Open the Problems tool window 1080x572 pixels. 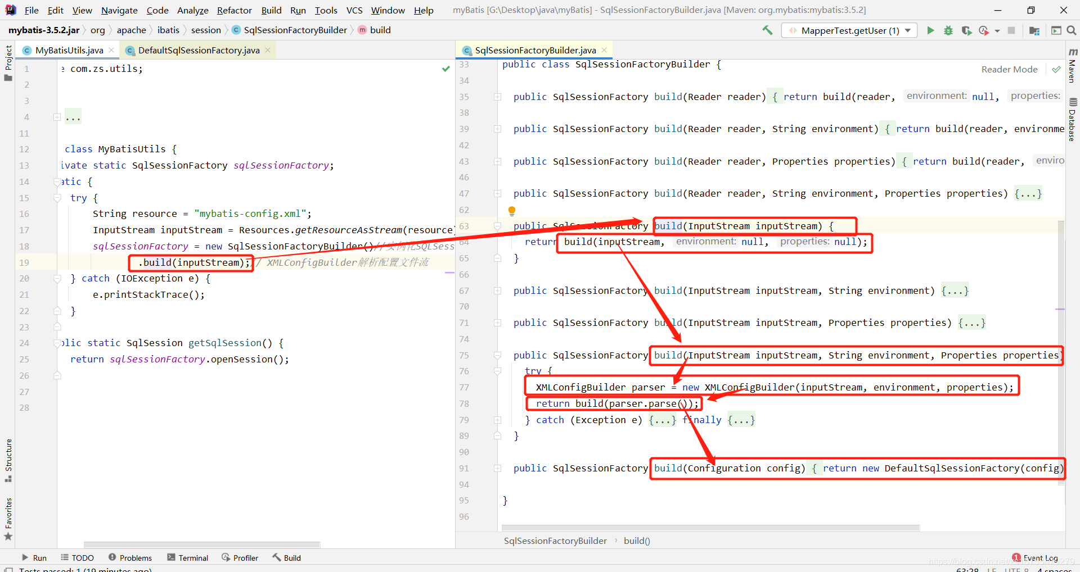click(130, 557)
